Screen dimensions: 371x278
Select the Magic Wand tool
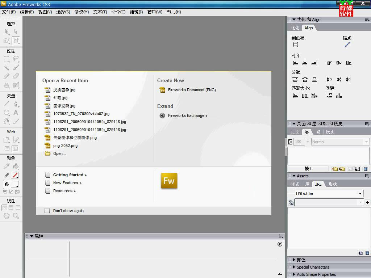coord(7,68)
